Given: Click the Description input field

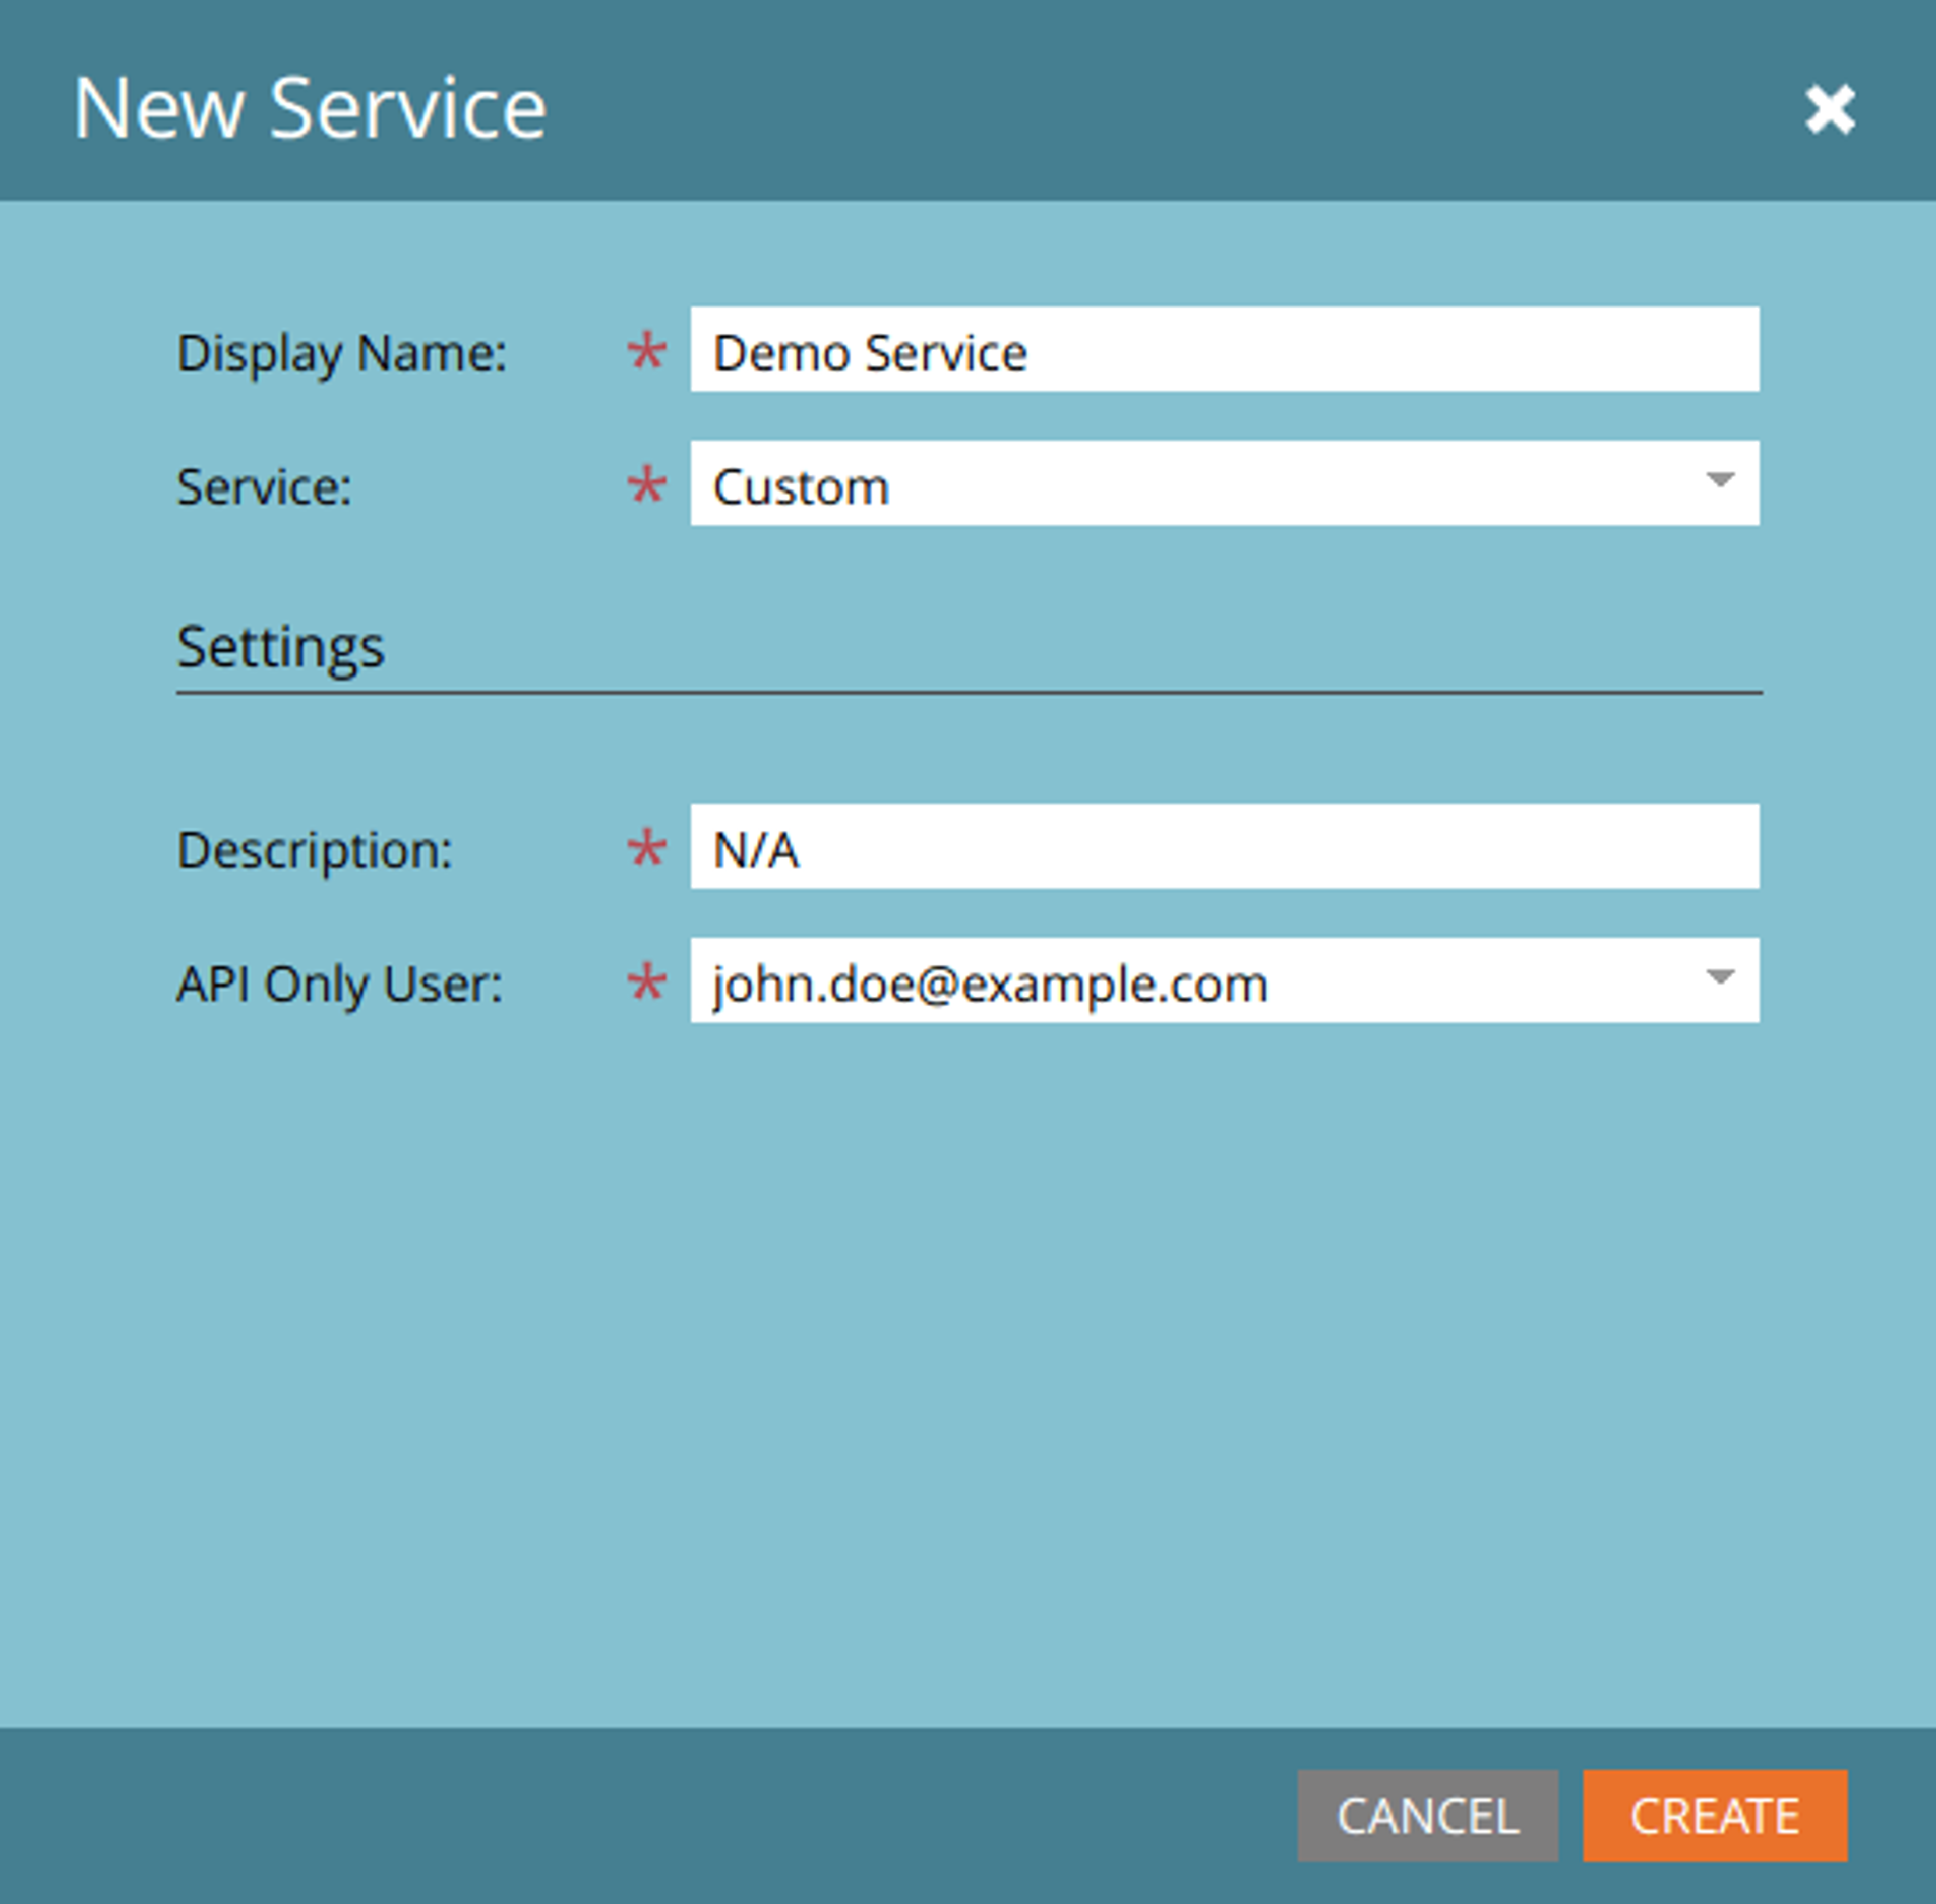Looking at the screenshot, I should tap(1224, 846).
